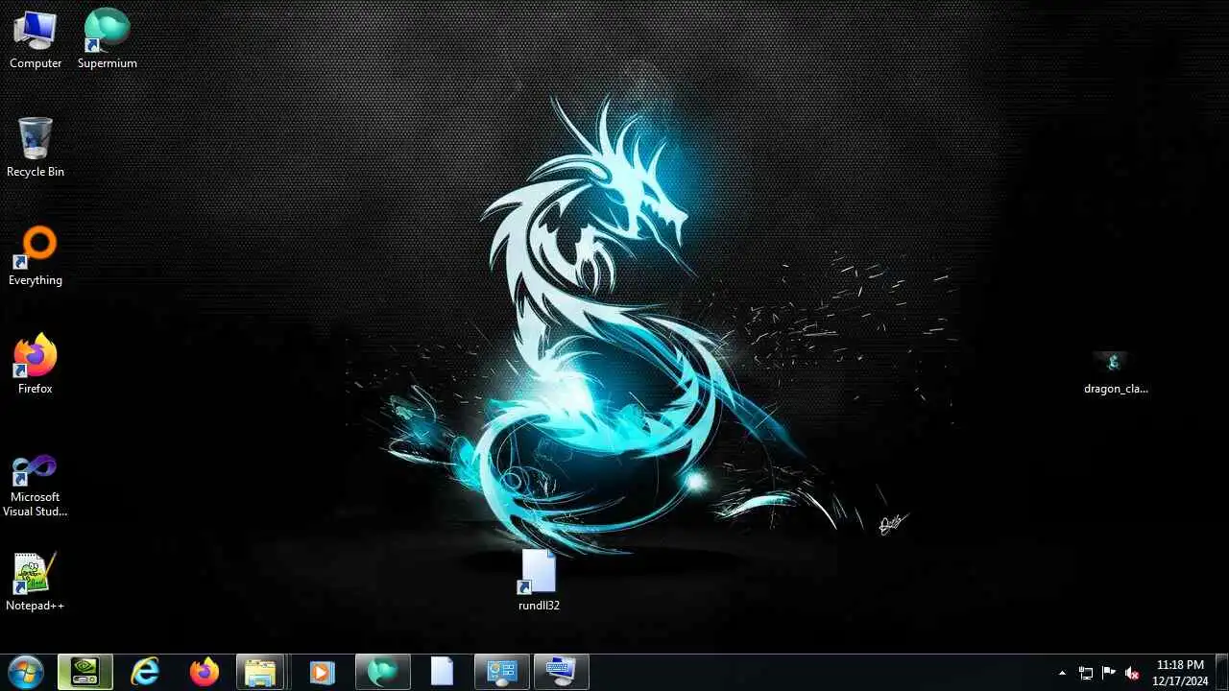Click the Show desktop button
The width and height of the screenshot is (1229, 691).
coord(1221,672)
